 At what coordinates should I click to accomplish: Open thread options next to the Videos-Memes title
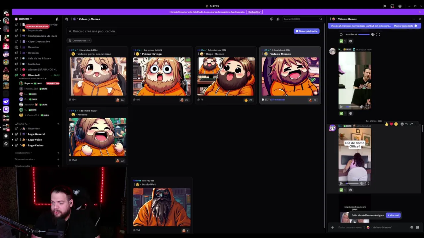tap(413, 19)
